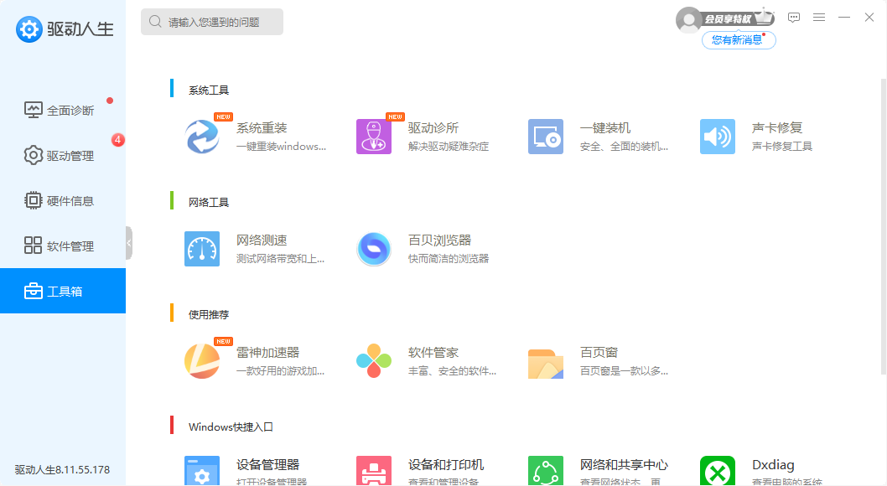Click the 百页窗 folder icon
Screen dimensions: 887x486
click(x=546, y=362)
